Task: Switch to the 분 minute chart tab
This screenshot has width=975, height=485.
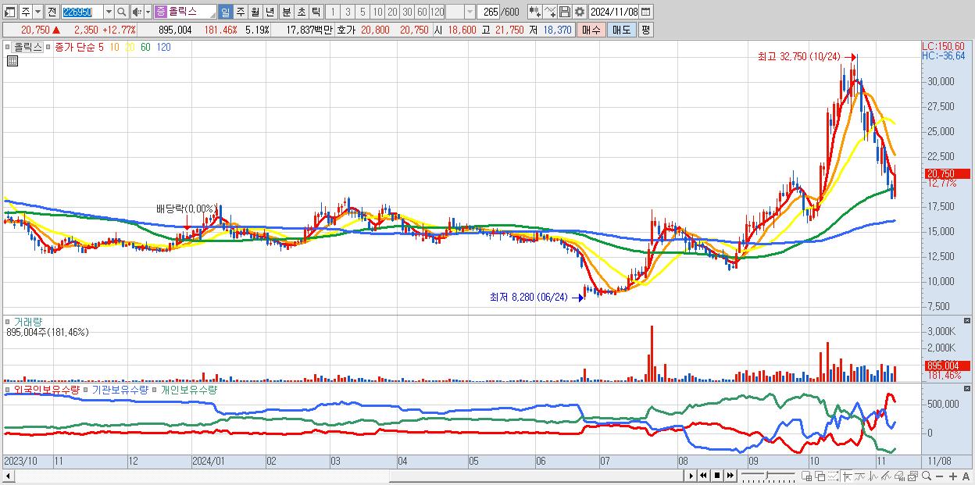Action: [x=286, y=12]
